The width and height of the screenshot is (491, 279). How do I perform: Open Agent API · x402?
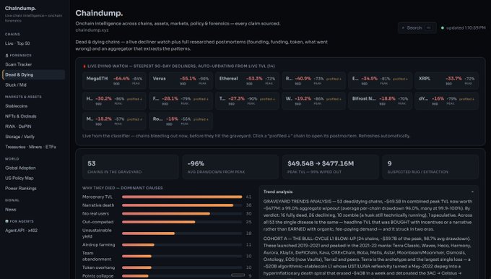[21, 231]
